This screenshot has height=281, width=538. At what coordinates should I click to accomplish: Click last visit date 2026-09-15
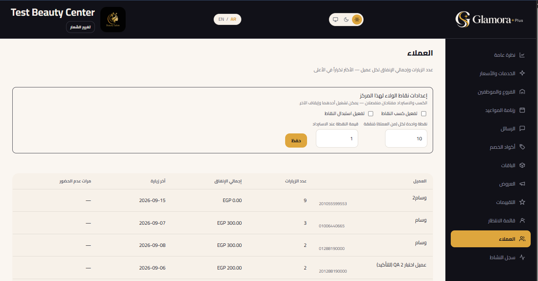(x=152, y=200)
